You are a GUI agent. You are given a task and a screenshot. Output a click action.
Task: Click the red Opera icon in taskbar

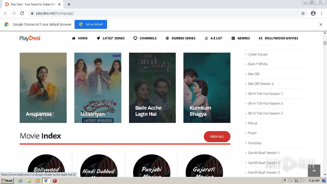55,181
